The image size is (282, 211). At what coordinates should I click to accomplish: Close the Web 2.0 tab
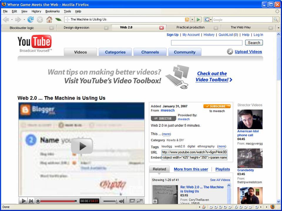click(x=162, y=28)
